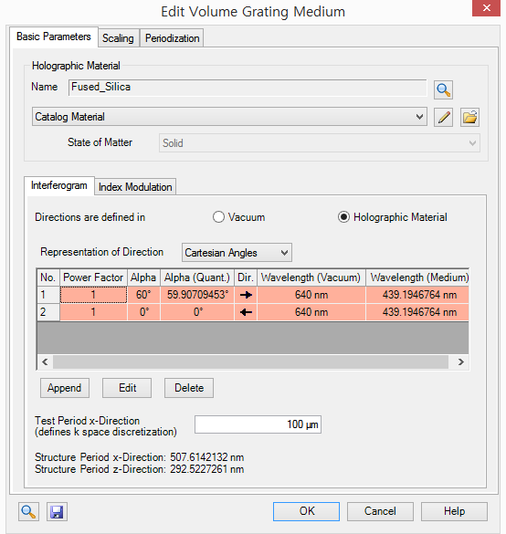The height and width of the screenshot is (534, 506).
Task: Click the Append button
Action: point(65,388)
